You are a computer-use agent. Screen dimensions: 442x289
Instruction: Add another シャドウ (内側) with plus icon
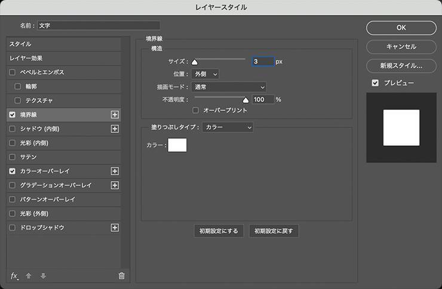(x=115, y=129)
